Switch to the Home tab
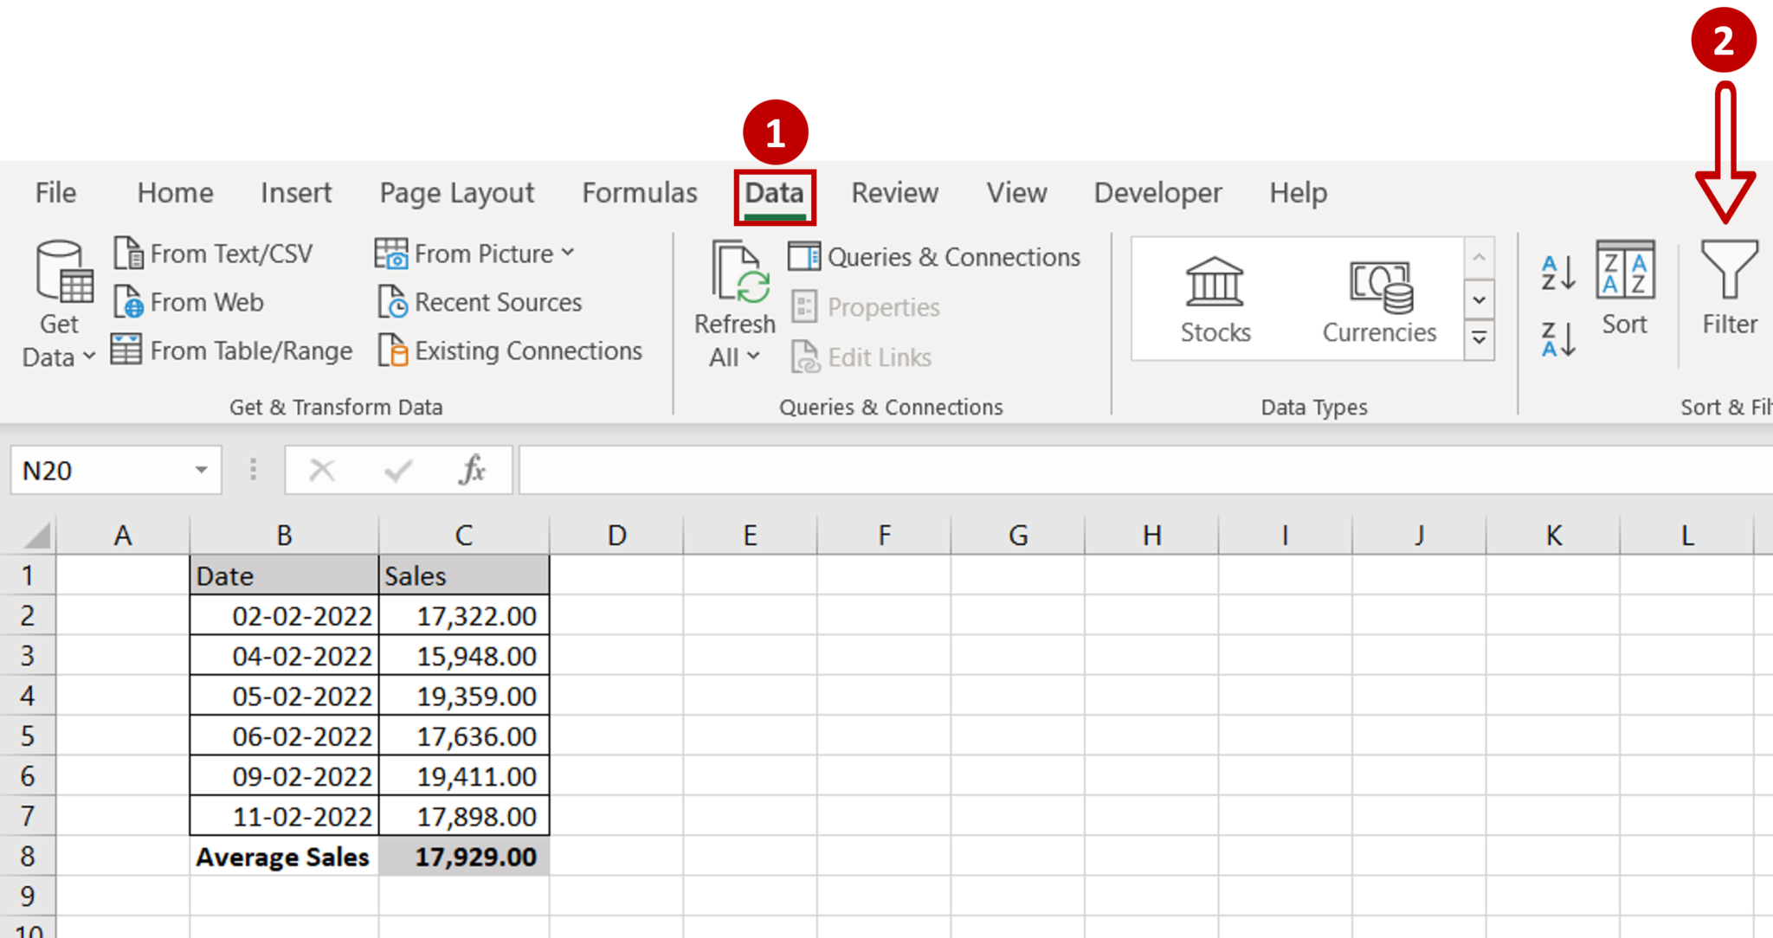1773x938 pixels. tap(175, 192)
